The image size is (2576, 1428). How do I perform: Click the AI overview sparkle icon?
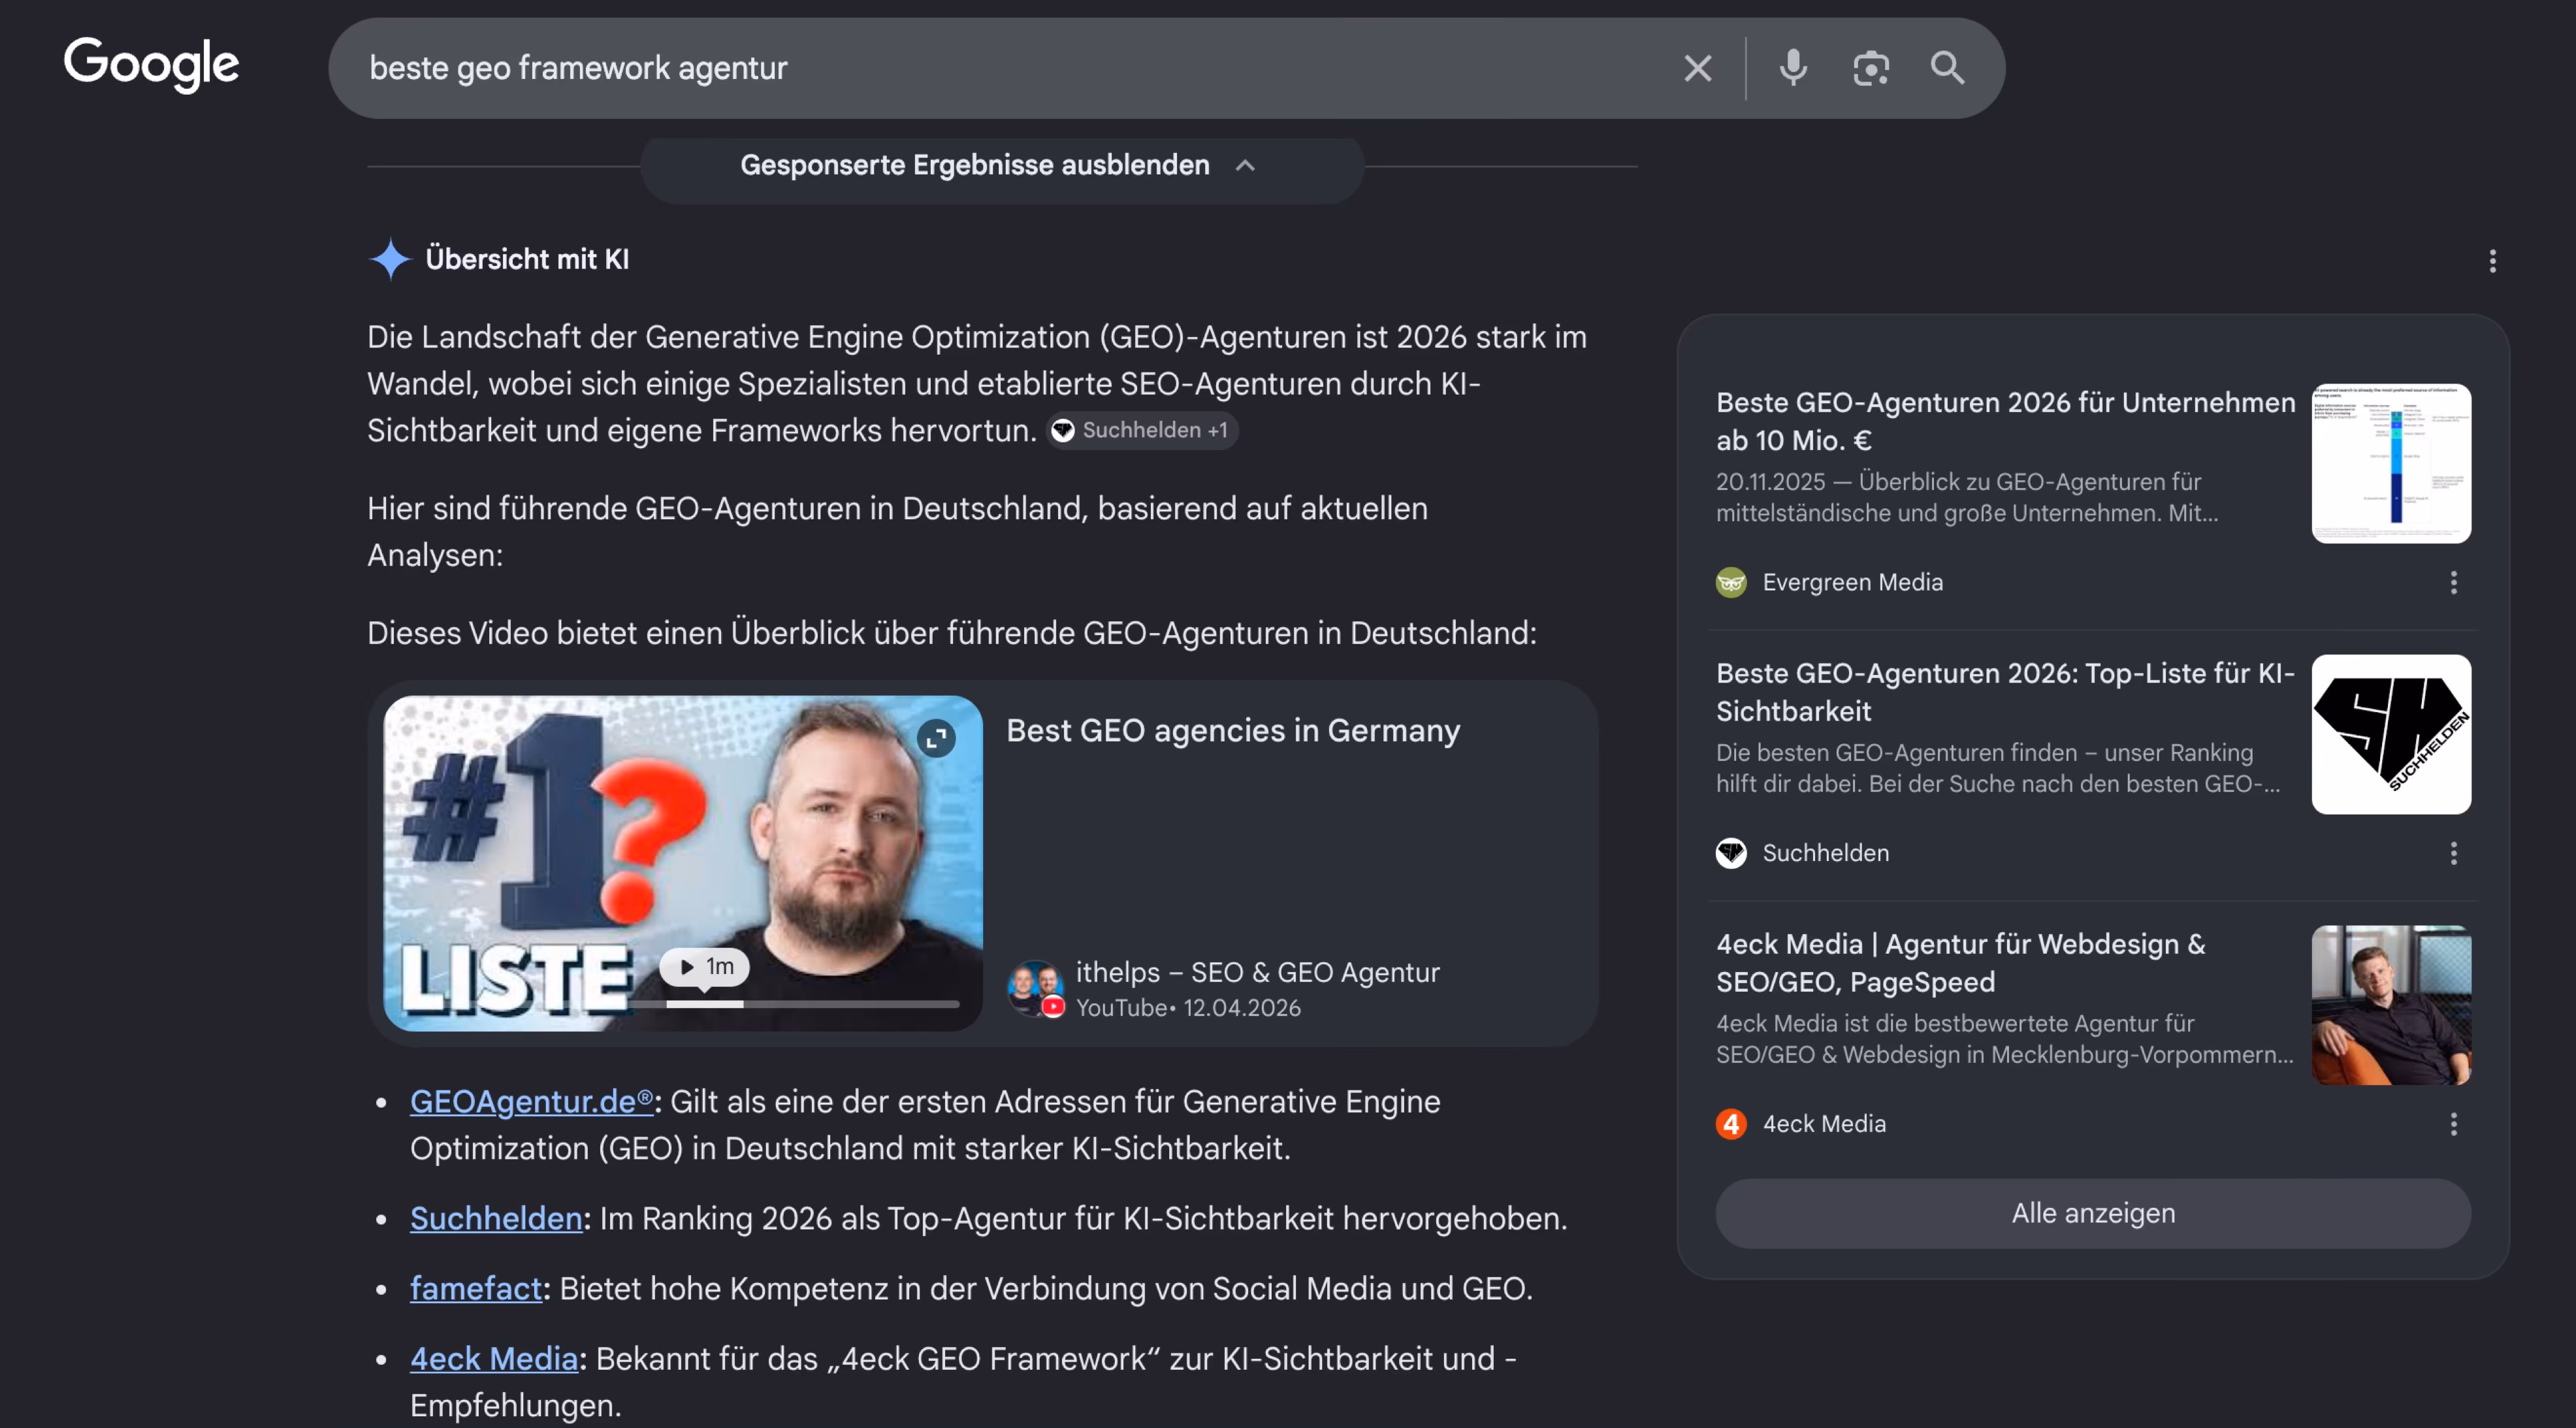click(x=390, y=260)
